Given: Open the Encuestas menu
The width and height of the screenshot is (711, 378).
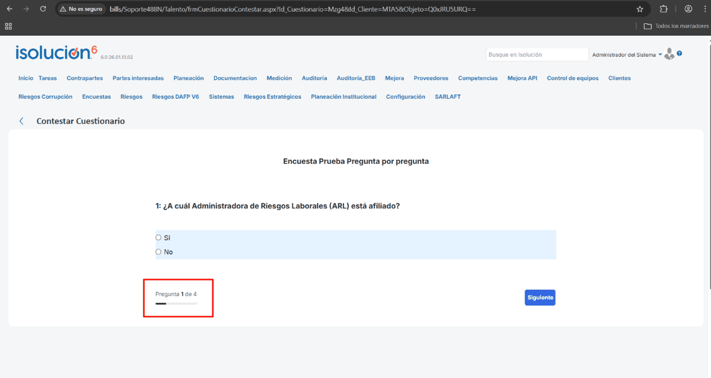Looking at the screenshot, I should pos(96,97).
